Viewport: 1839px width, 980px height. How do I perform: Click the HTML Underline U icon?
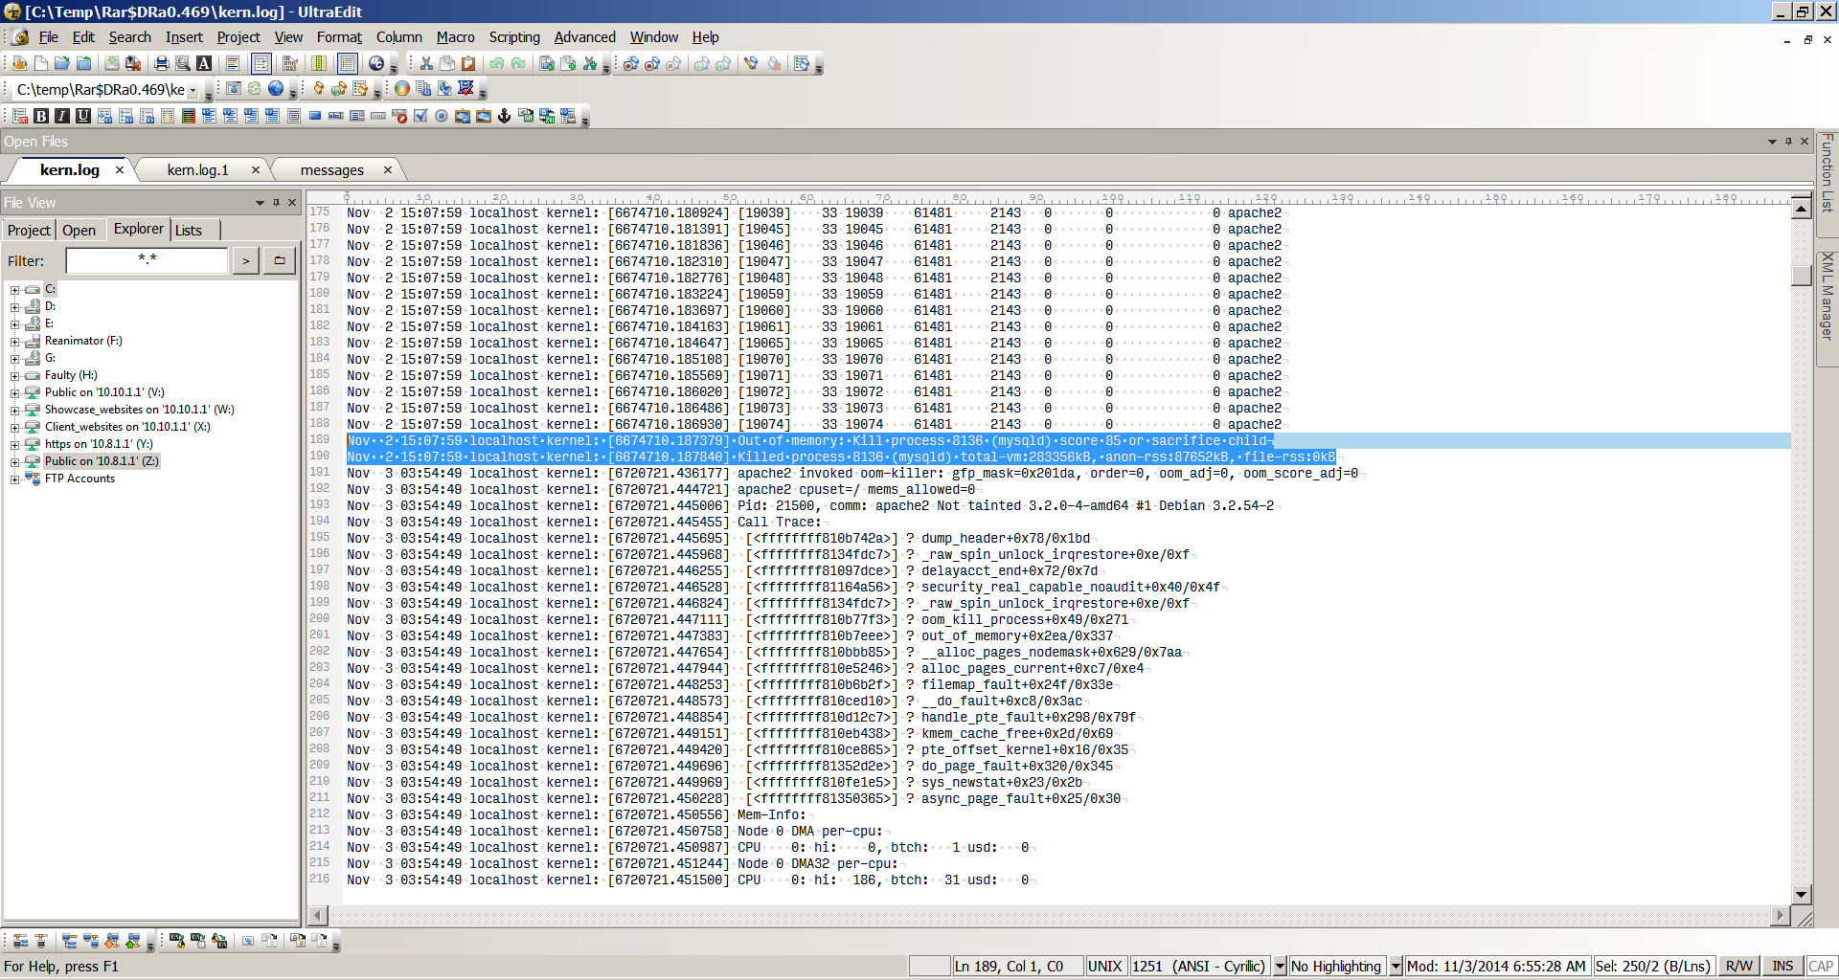tap(83, 116)
